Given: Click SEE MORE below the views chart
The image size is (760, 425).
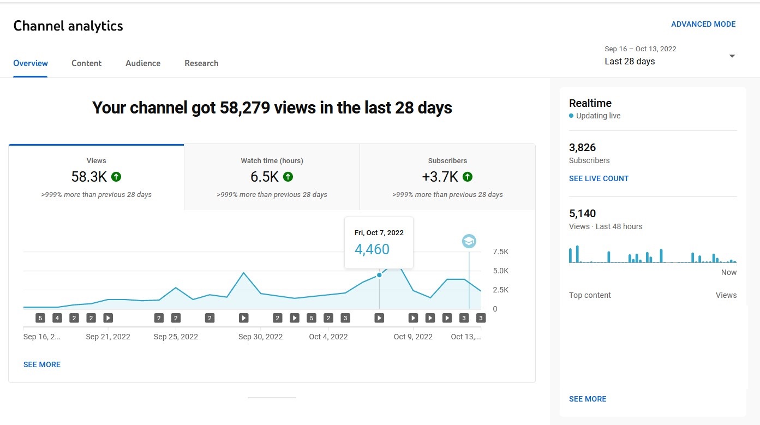Looking at the screenshot, I should coord(42,364).
